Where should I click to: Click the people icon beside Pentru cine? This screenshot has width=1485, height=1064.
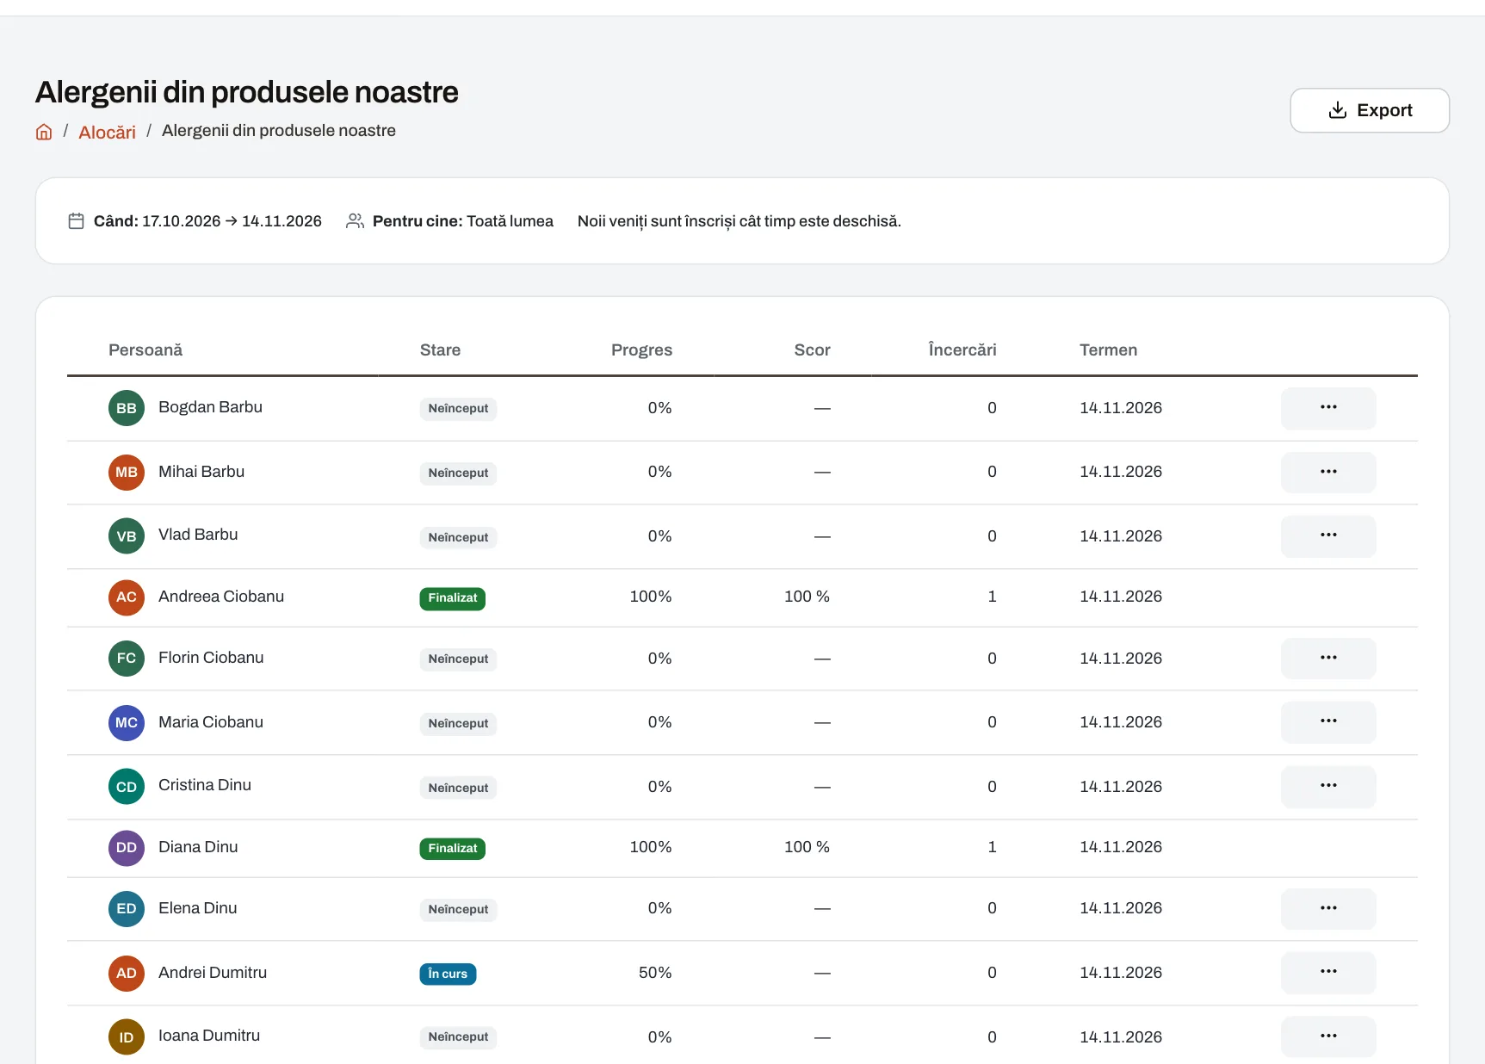[x=355, y=221]
